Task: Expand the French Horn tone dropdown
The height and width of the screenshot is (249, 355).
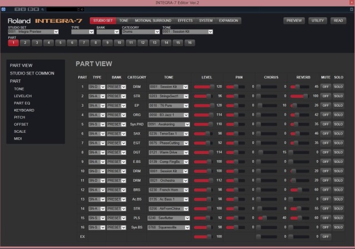Action: click(x=169, y=190)
